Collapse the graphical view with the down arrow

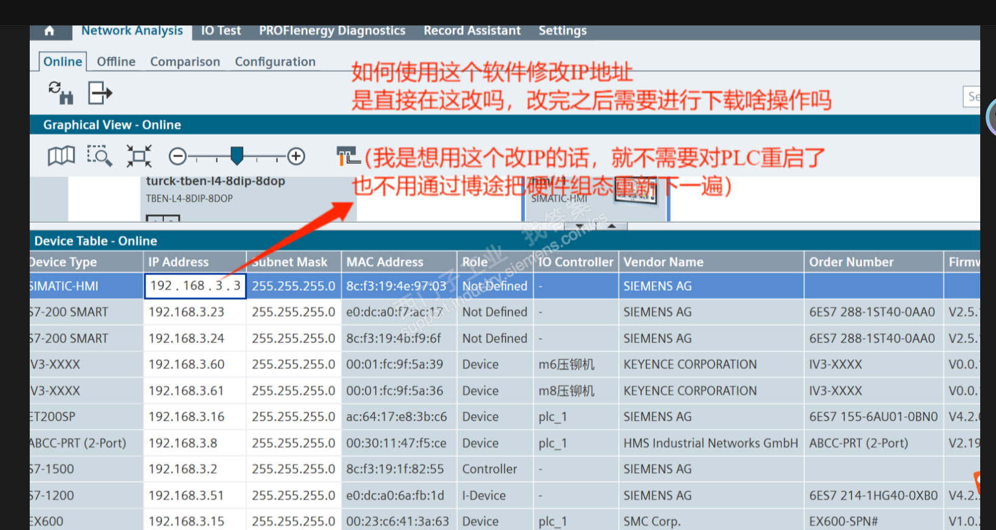[x=580, y=226]
